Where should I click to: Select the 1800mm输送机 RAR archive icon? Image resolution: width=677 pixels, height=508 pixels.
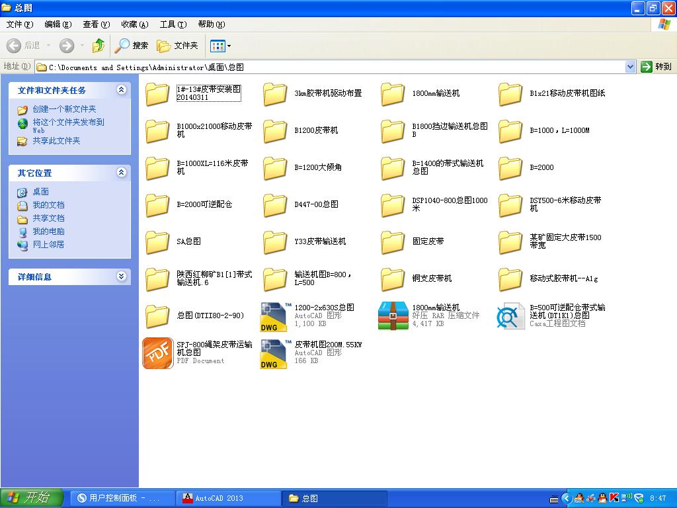(393, 316)
